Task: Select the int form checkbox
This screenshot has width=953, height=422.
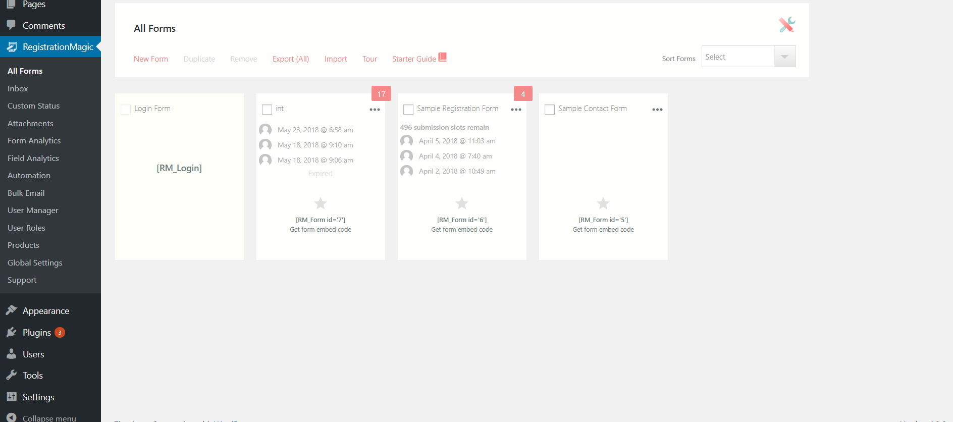Action: (x=267, y=109)
